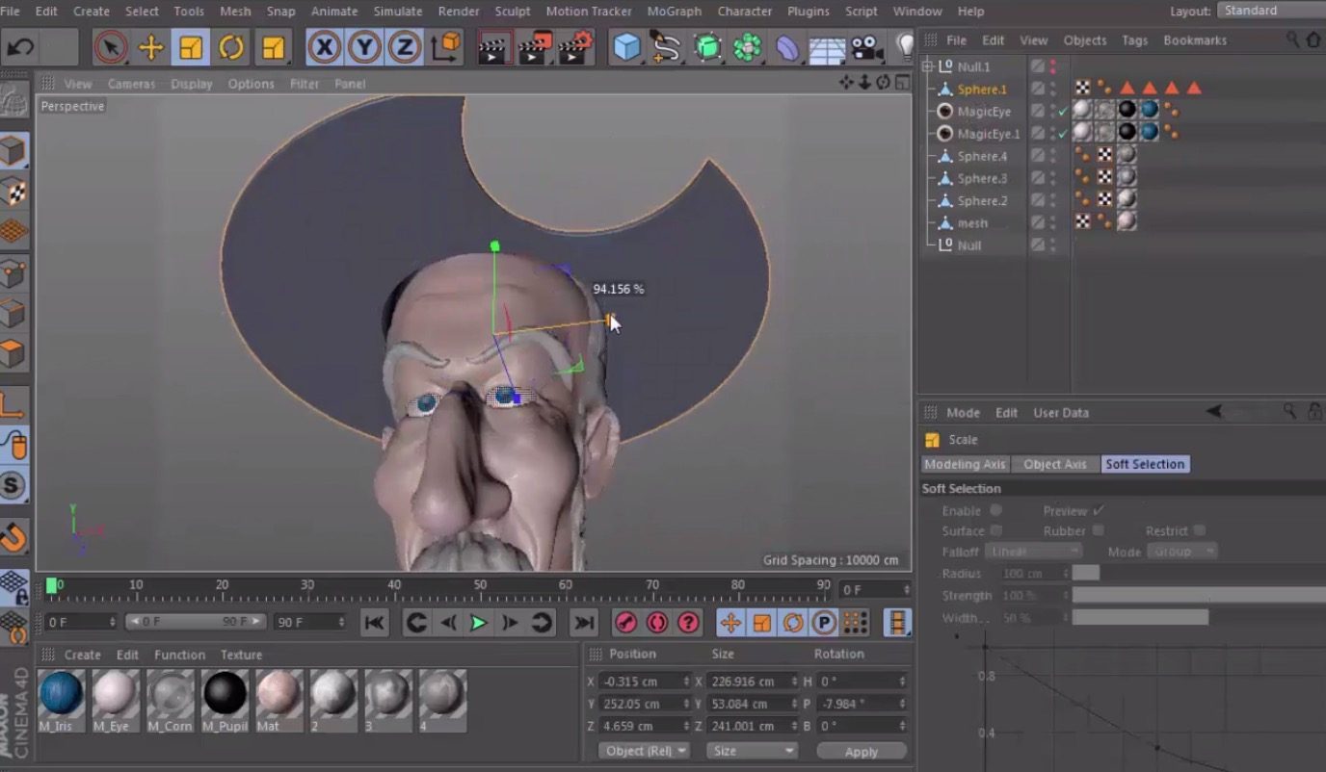Toggle the Surface checkbox
1326x772 pixels.
(x=995, y=530)
